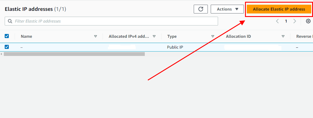The width and height of the screenshot is (313, 118).
Task: Click the Allocation ID column header
Action: pyautogui.click(x=238, y=36)
